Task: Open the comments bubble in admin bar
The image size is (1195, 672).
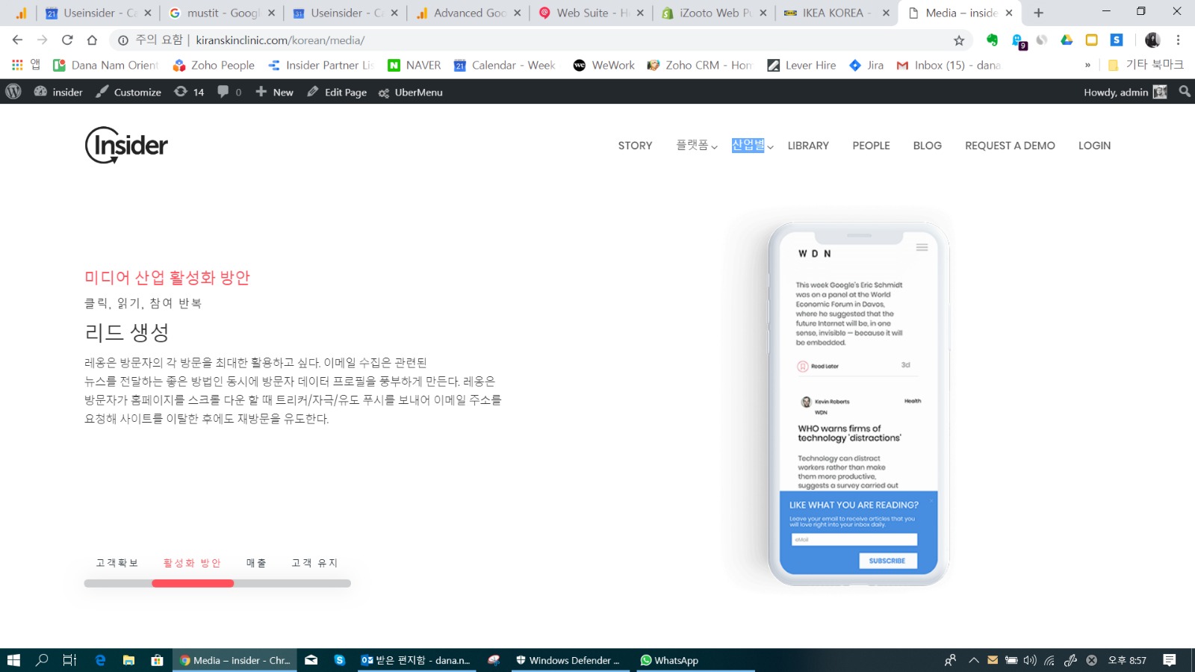Action: 229,92
